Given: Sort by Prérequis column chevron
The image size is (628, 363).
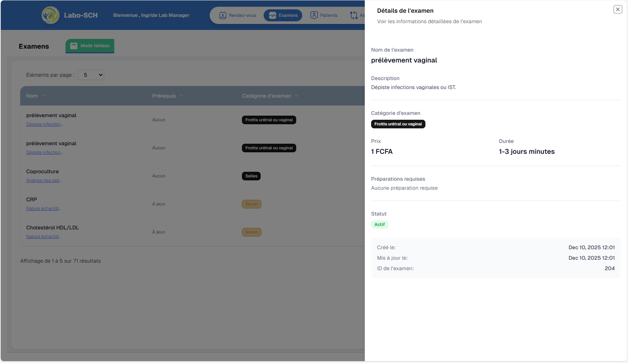Looking at the screenshot, I should click(x=181, y=96).
